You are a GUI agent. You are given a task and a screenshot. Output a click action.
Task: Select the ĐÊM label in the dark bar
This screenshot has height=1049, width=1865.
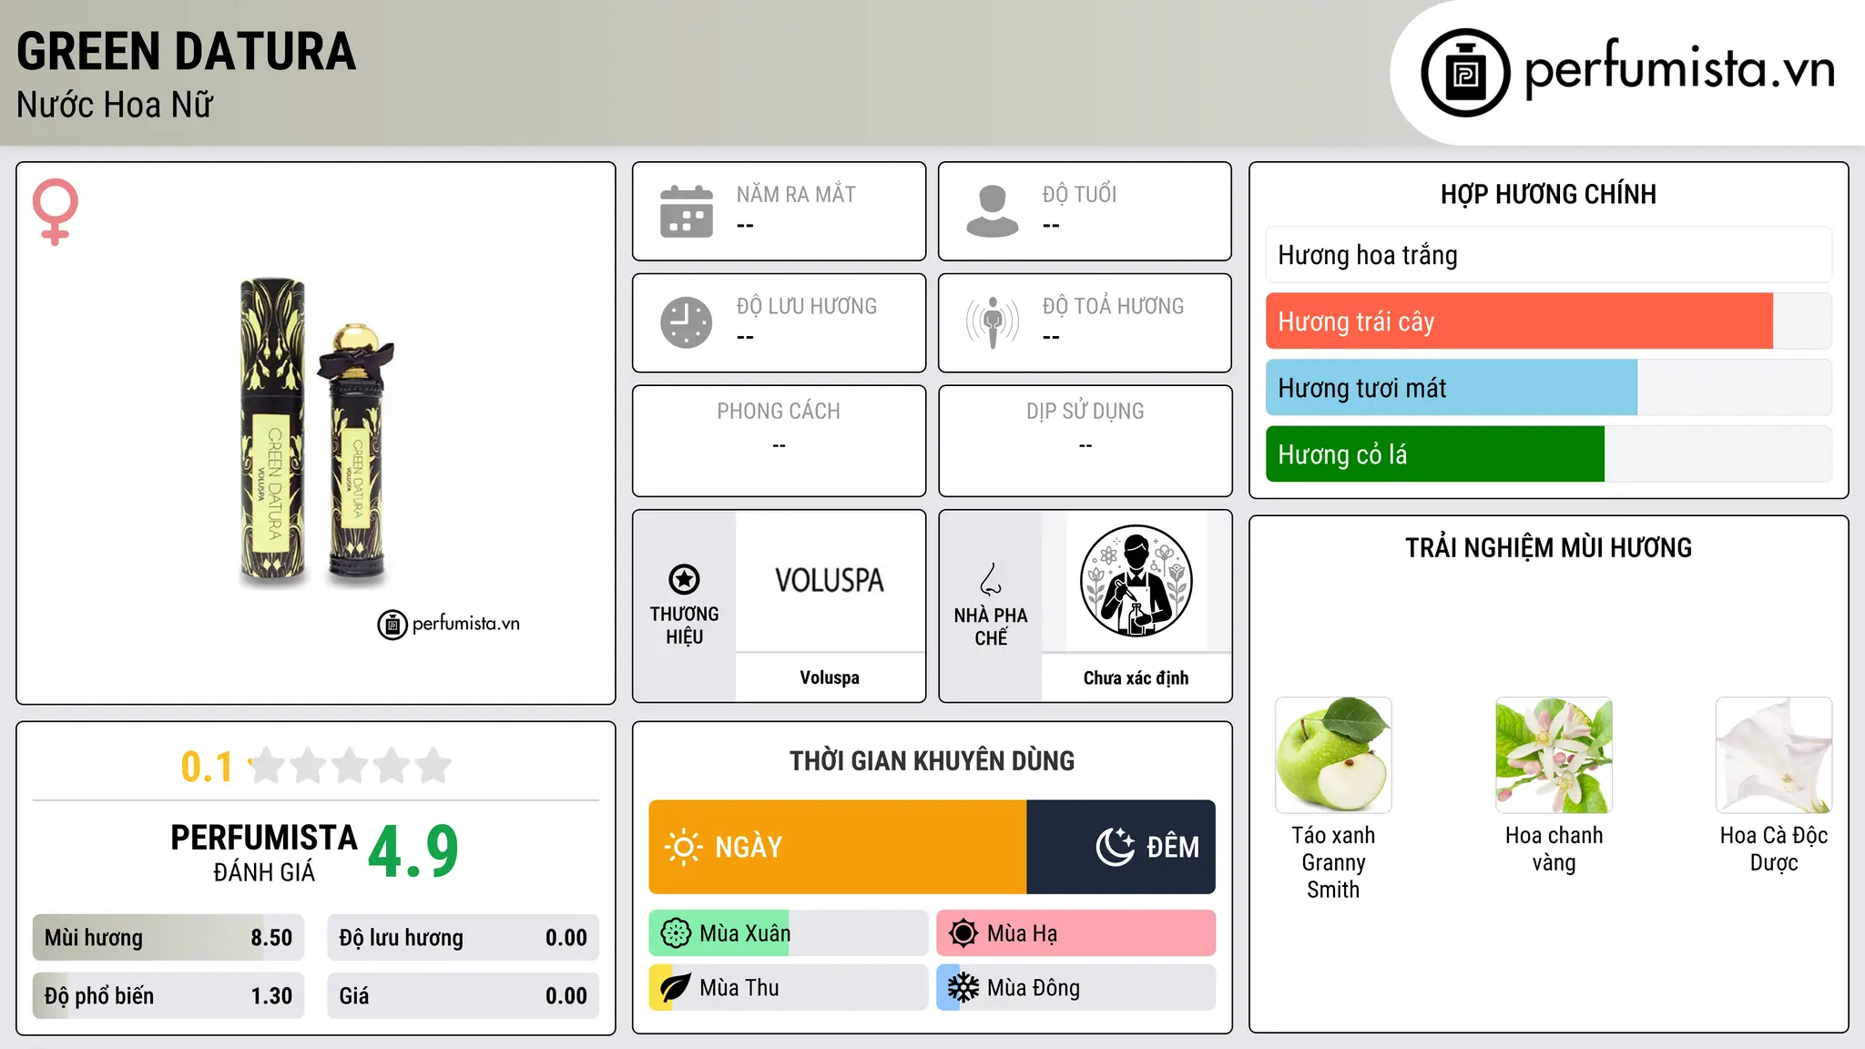1173,848
